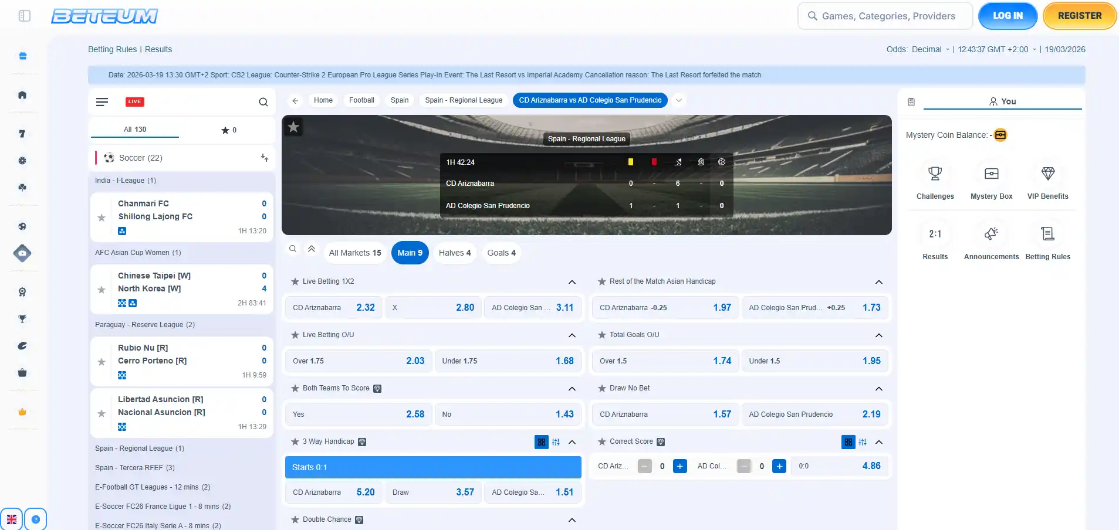Switch to the Halves 4 tab

coord(455,253)
